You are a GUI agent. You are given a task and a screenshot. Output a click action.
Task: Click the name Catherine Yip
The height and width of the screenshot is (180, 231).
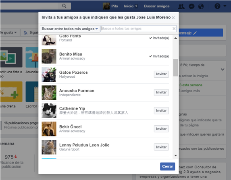[x=72, y=109]
